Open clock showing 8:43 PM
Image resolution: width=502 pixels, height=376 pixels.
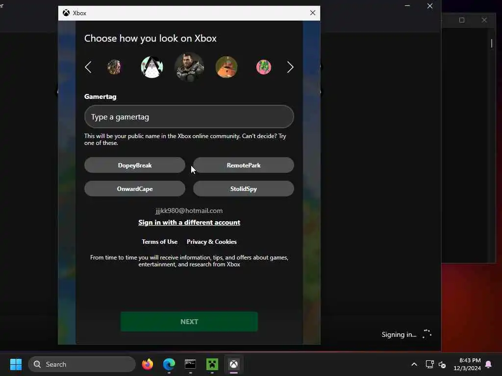[467, 364]
